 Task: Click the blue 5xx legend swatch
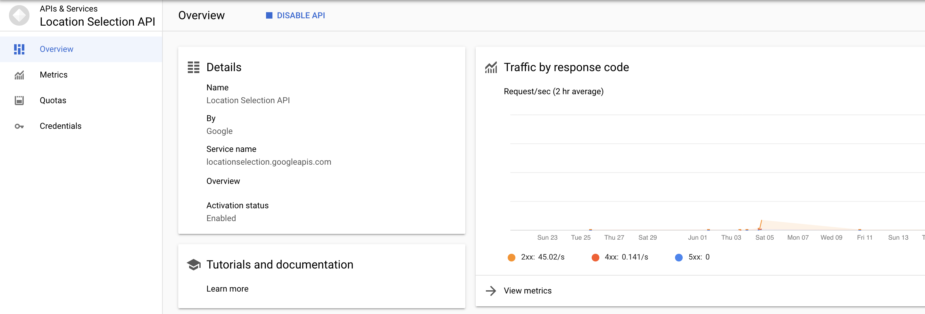[679, 257]
